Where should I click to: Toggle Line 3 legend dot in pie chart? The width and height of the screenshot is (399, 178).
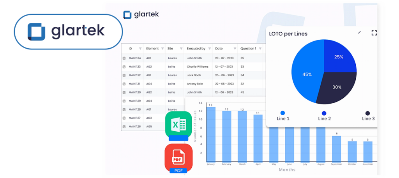point(367,113)
